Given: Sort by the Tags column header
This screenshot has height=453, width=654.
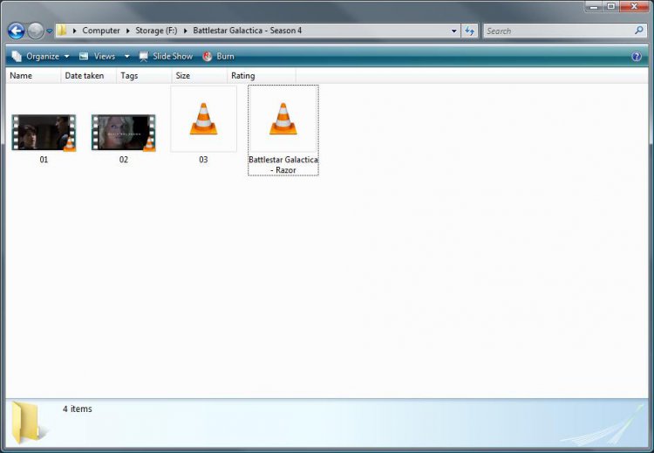Looking at the screenshot, I should pos(144,76).
